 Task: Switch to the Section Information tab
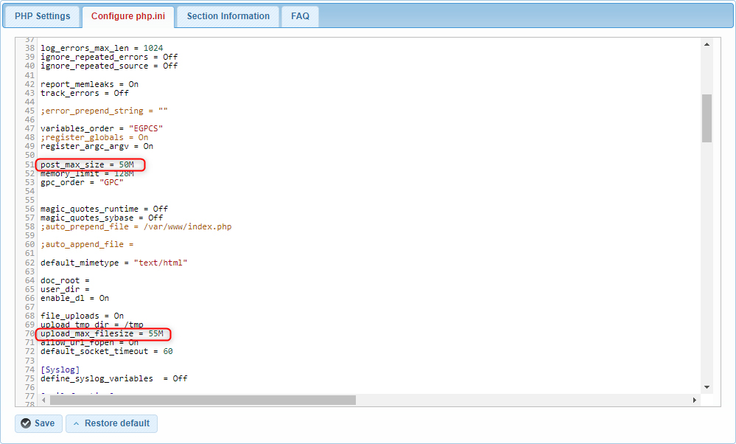(228, 16)
